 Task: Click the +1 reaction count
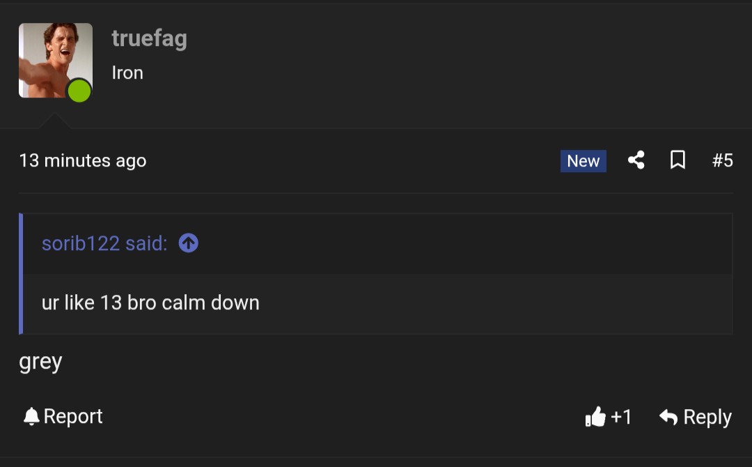click(x=621, y=417)
